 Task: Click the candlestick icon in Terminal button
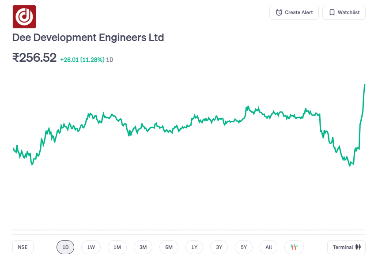[358, 247]
